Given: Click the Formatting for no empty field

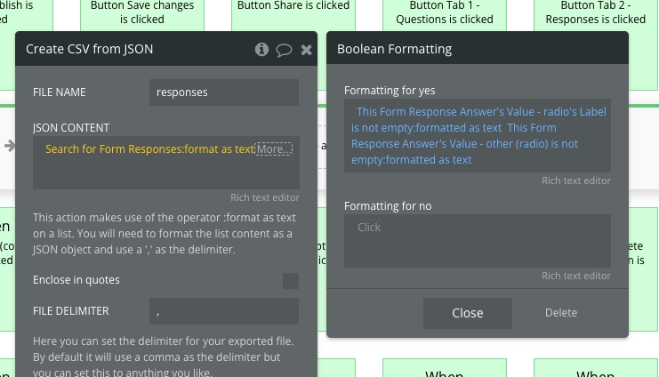Looking at the screenshot, I should (477, 240).
